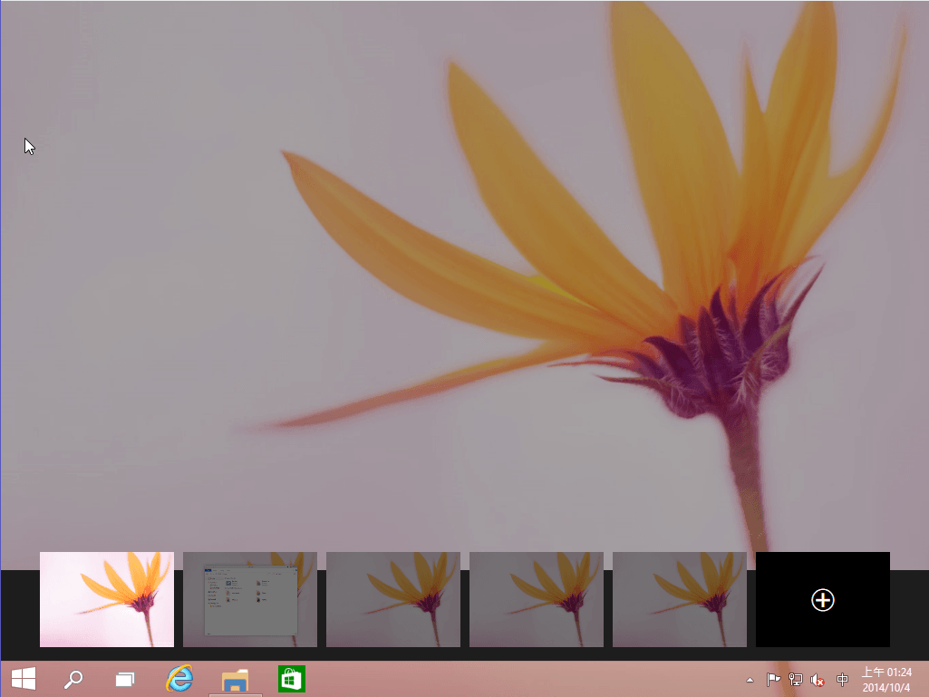
Task: Click the muted speaker volume icon
Action: click(818, 680)
